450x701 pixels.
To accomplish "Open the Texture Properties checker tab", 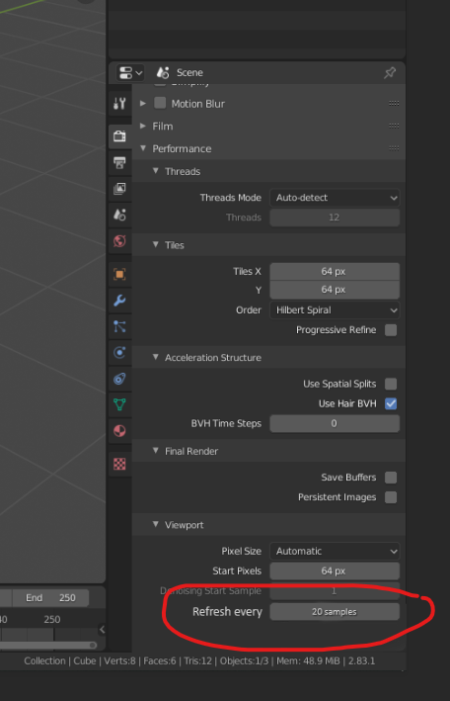I will (x=119, y=464).
